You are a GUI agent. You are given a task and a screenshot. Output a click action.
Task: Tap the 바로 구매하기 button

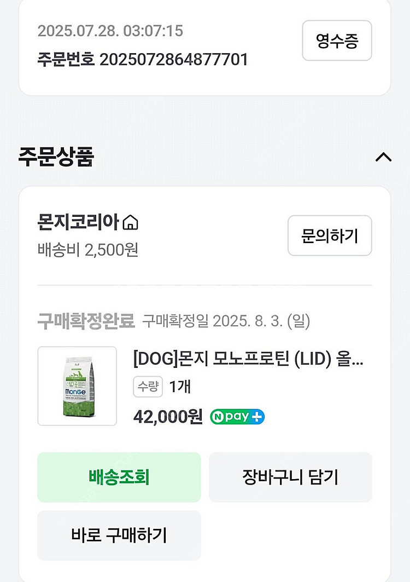pos(119,535)
